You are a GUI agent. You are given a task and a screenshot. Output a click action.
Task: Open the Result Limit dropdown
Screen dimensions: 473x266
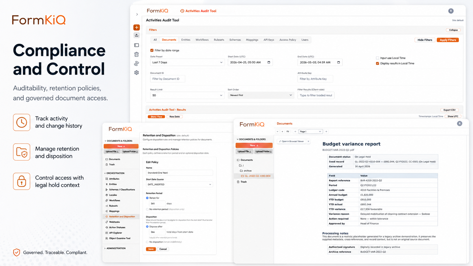click(x=187, y=95)
